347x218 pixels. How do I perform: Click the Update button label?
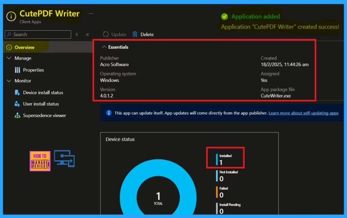(x=119, y=34)
